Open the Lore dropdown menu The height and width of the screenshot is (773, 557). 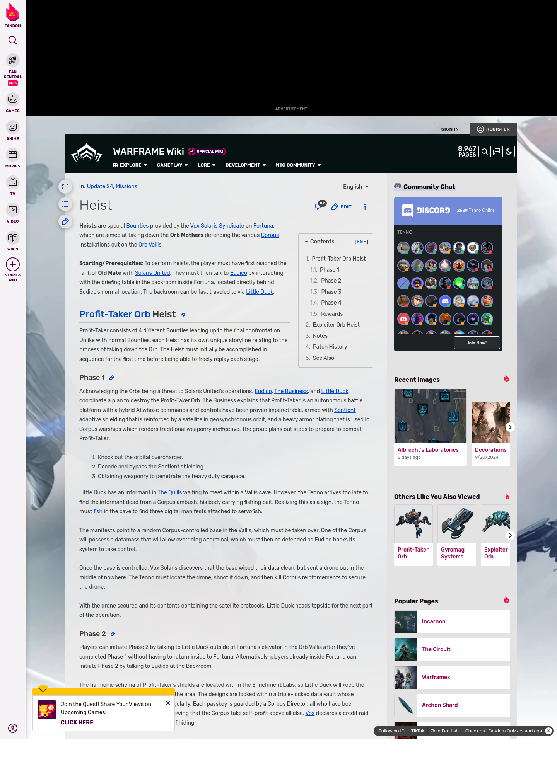pos(207,165)
